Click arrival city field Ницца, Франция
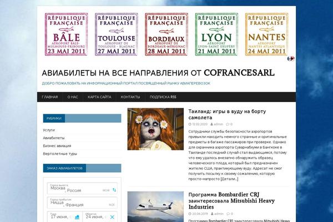Viewport: 333px width, 222px height. pos(82,203)
